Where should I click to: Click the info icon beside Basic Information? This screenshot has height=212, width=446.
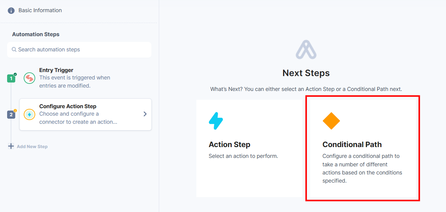point(11,10)
